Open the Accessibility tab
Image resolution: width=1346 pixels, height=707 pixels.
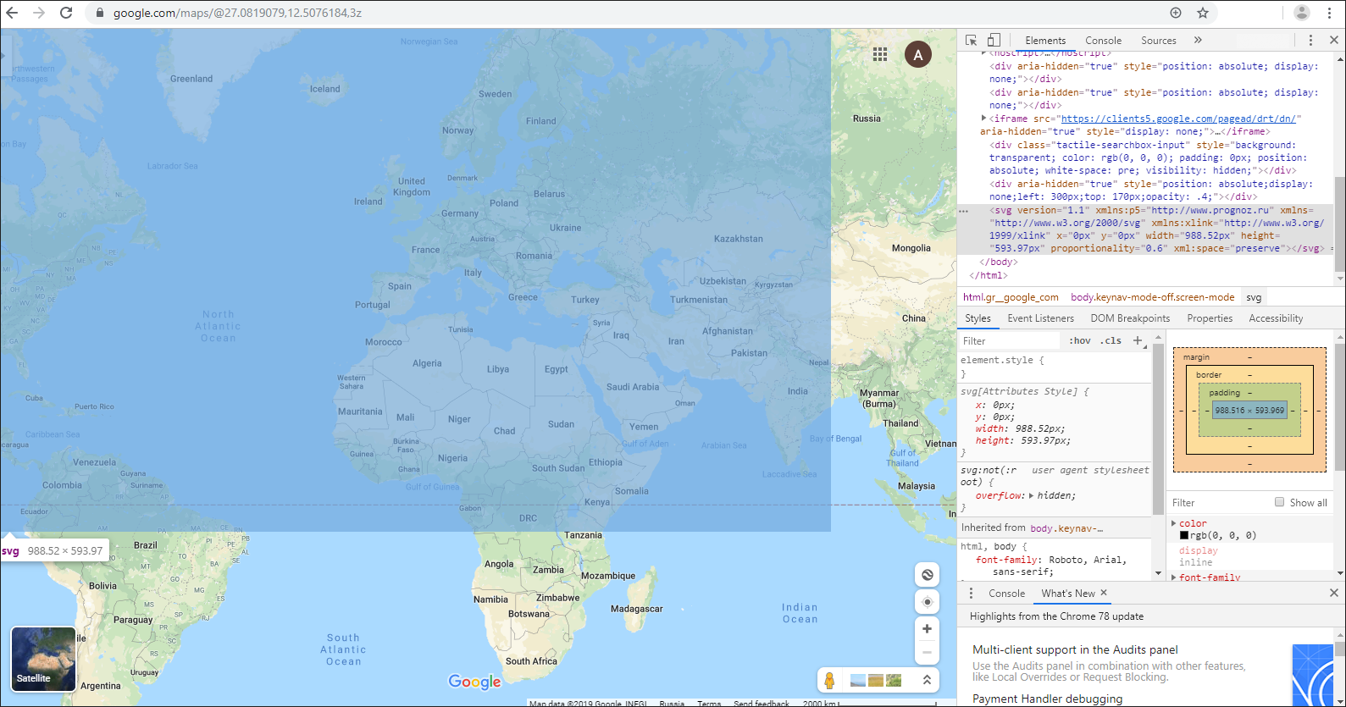1276,318
